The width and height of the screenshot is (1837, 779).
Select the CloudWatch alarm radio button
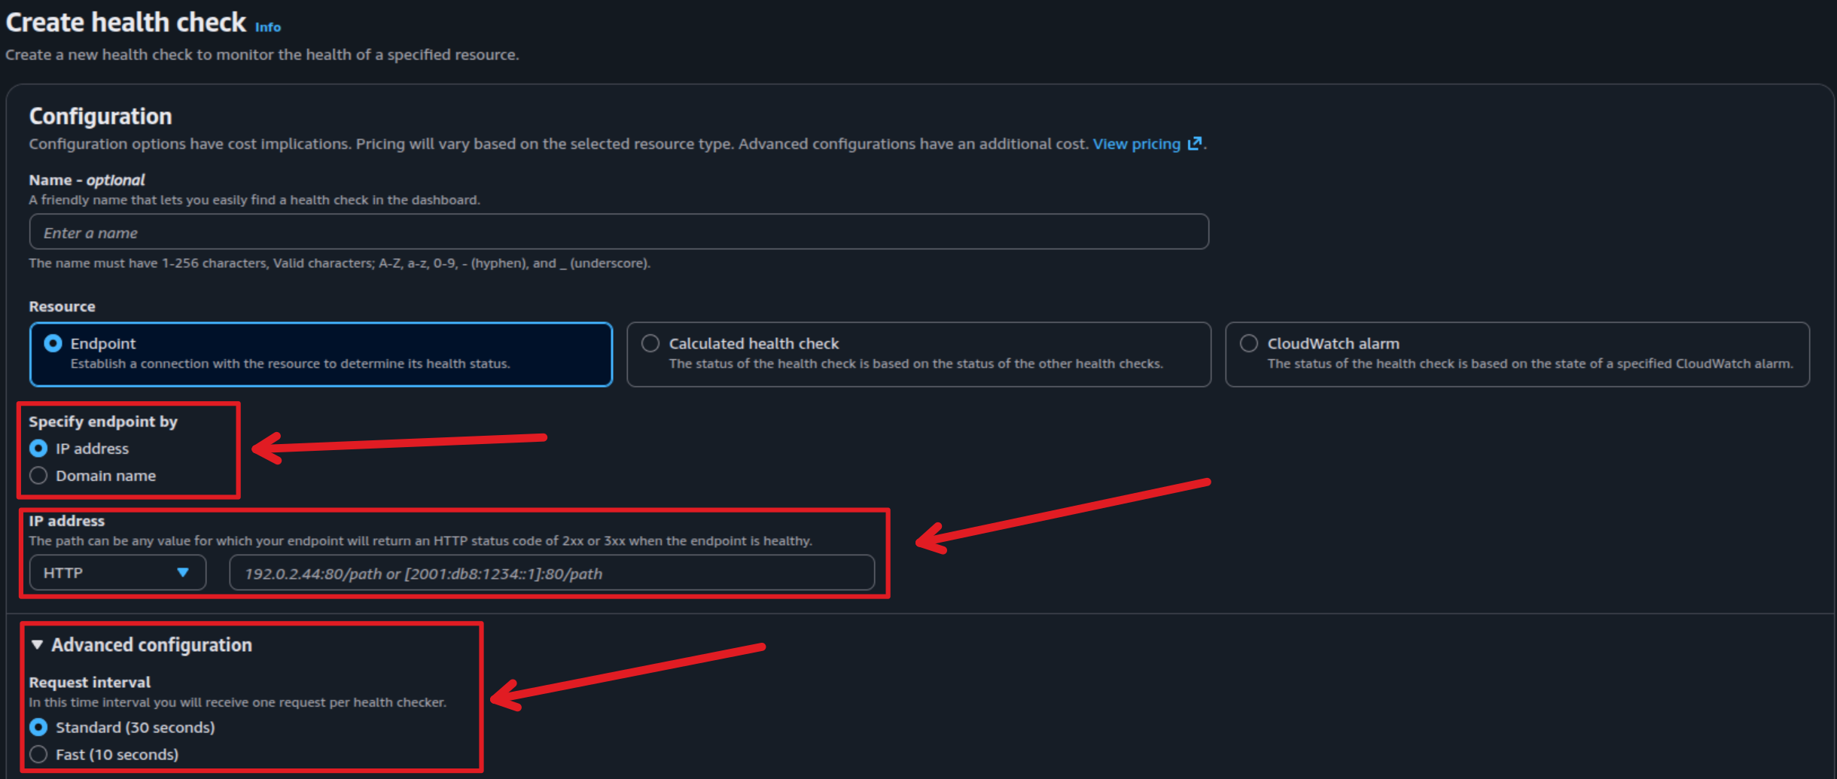(1248, 343)
